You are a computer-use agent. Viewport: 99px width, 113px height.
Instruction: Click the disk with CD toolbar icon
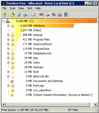60,15
